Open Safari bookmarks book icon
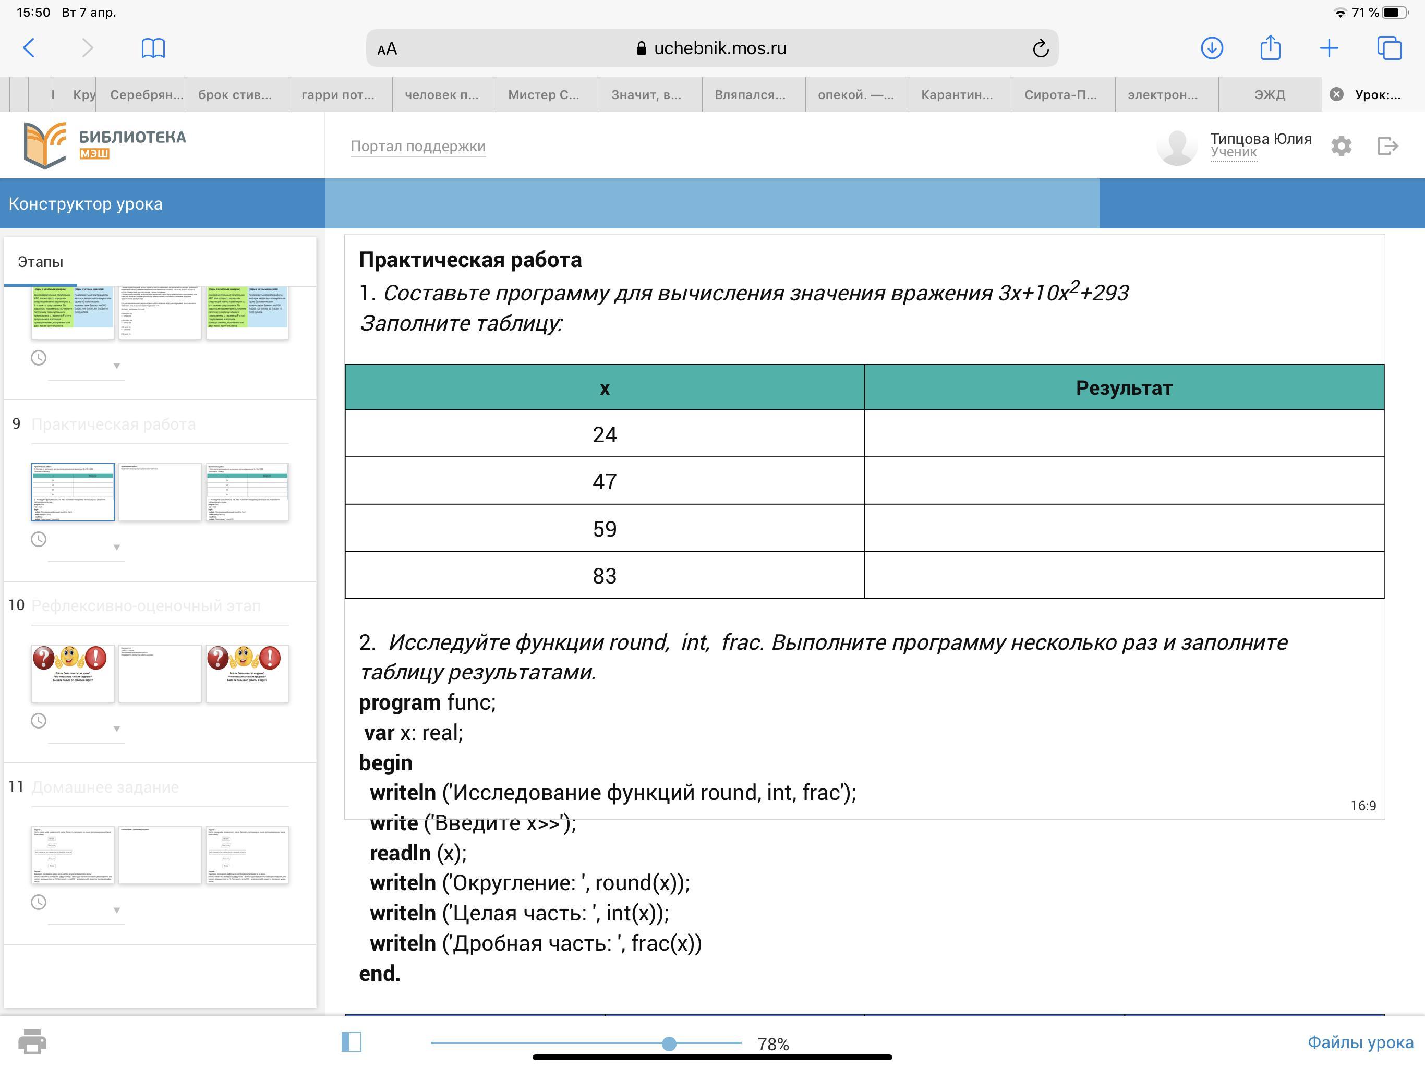 click(x=153, y=47)
